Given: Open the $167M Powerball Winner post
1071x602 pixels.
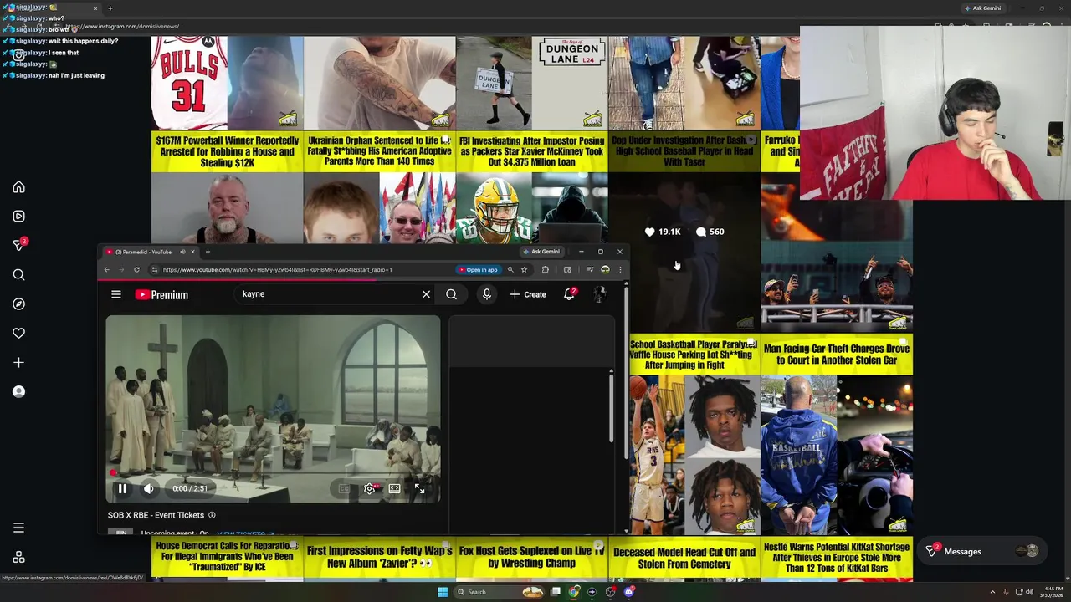Looking at the screenshot, I should (x=227, y=186).
